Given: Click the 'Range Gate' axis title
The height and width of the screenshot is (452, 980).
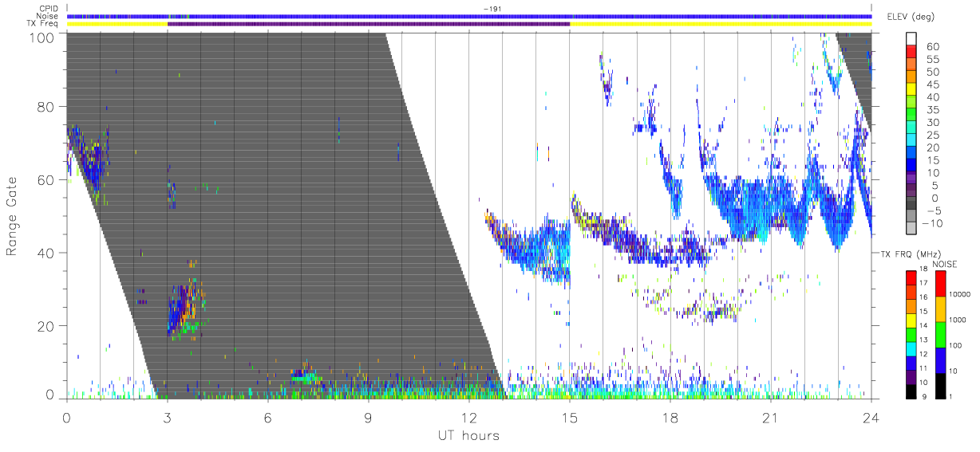Looking at the screenshot, I should [12, 215].
